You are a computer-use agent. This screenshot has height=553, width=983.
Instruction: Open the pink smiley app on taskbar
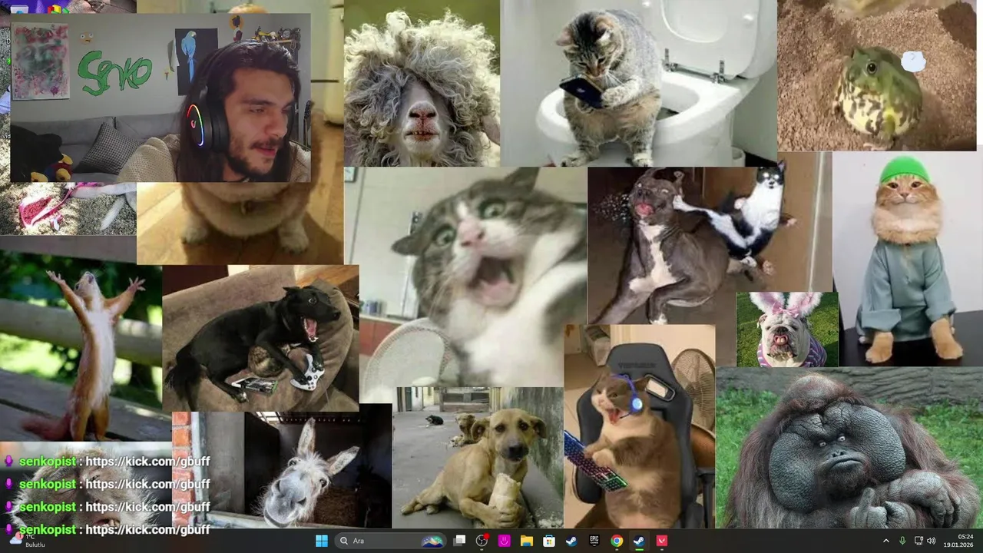click(504, 541)
